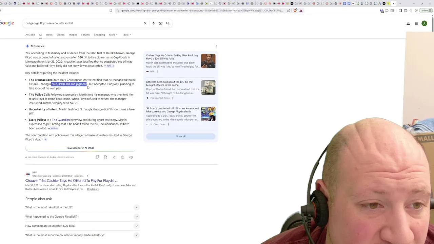The width and height of the screenshot is (434, 244).
Task: Open a new browser tab
Action: tap(400, 3)
